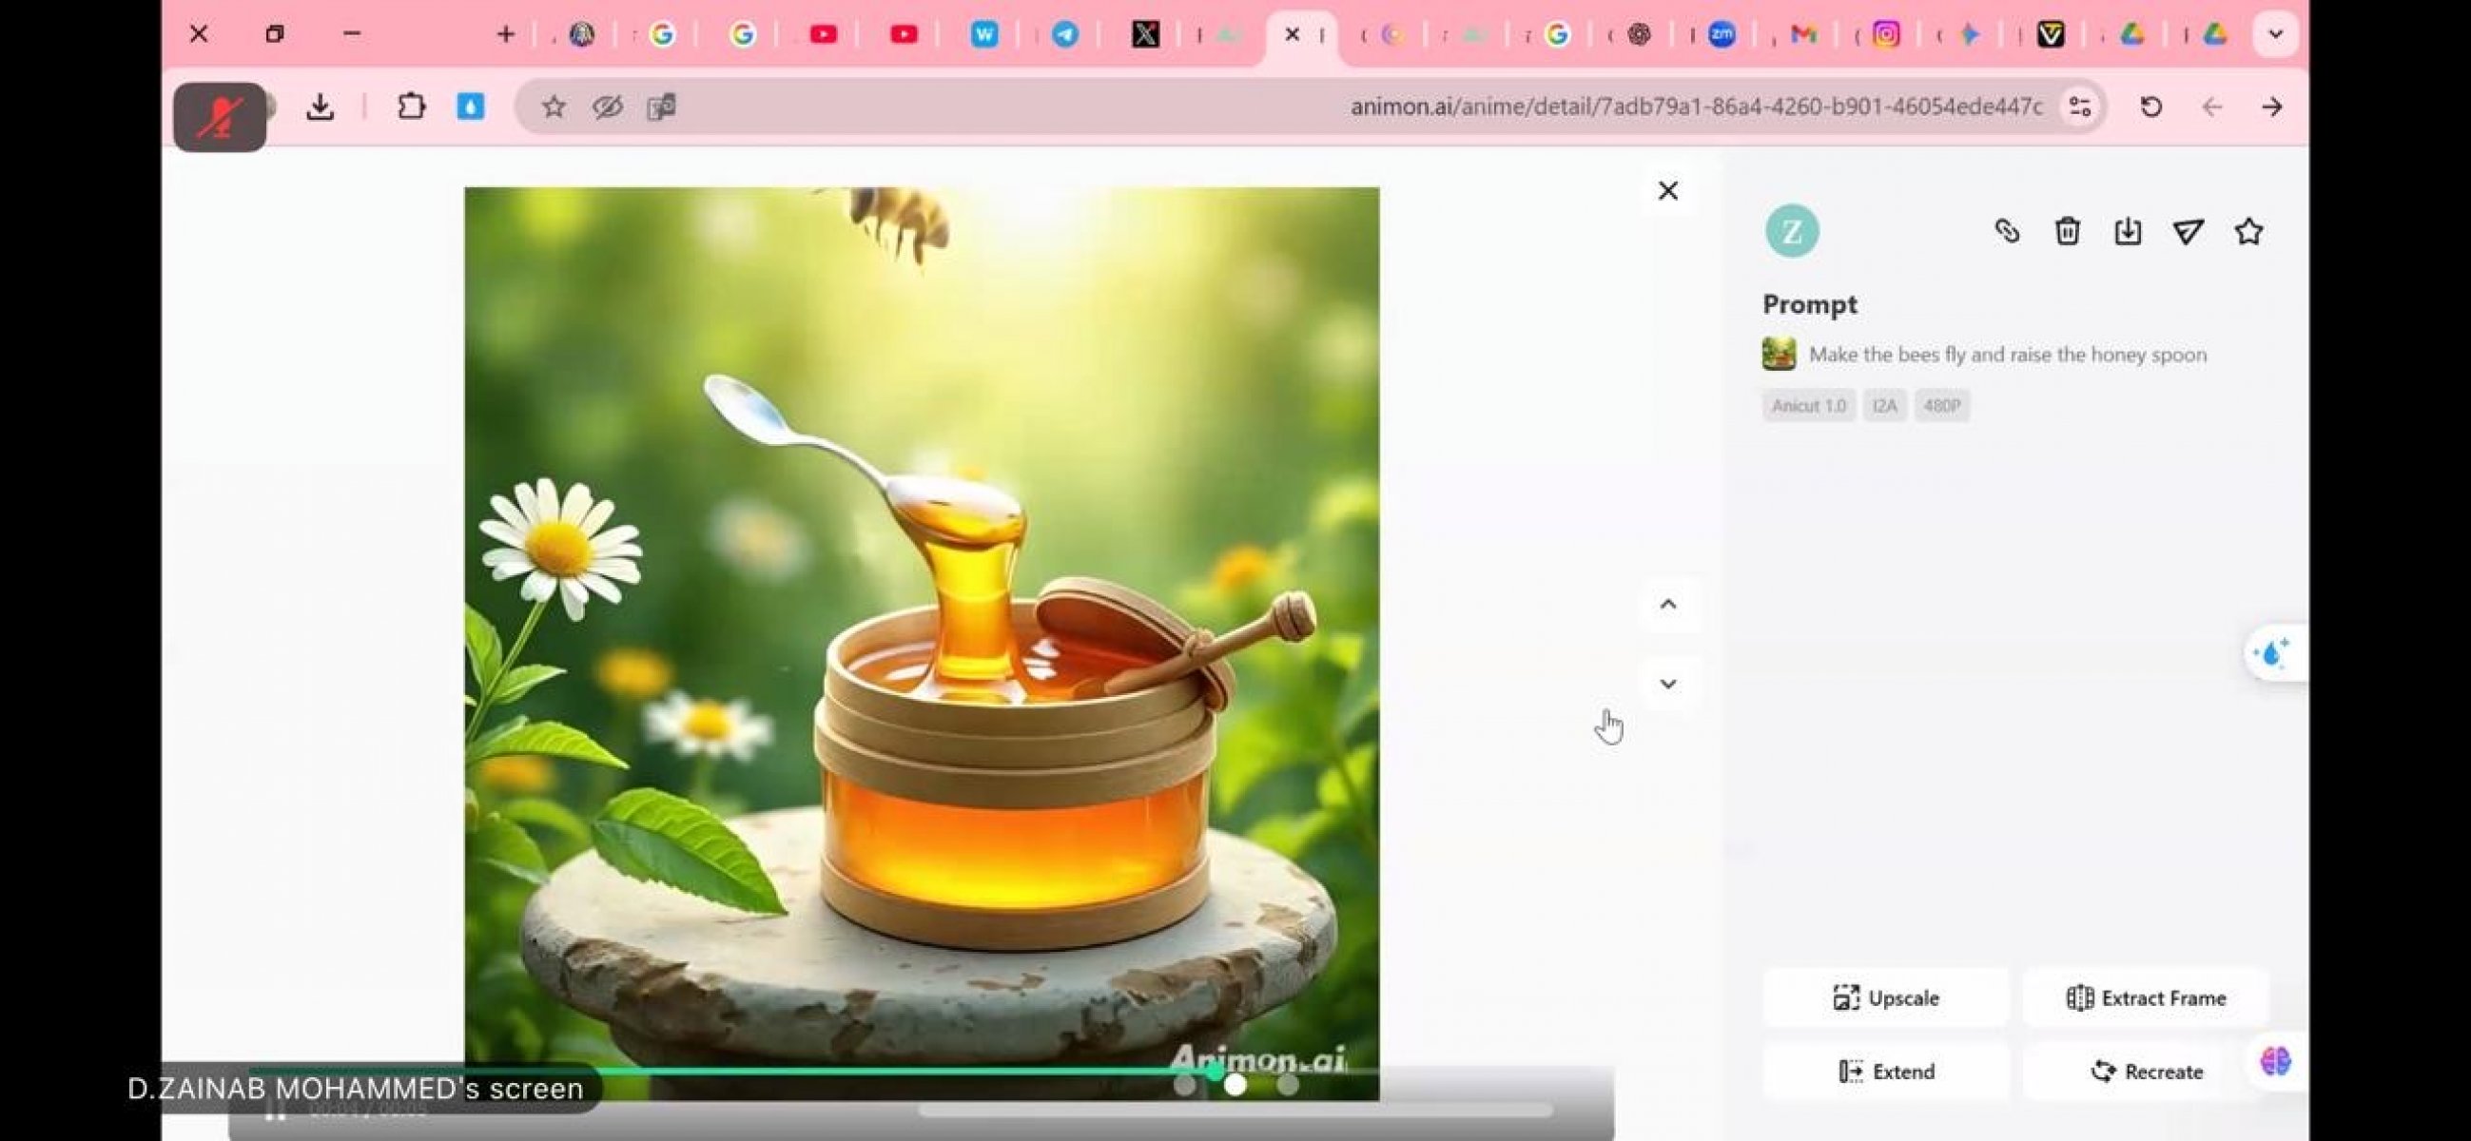Favorite this creation with the star icon
Screen dimensions: 2471x1141
click(2247, 231)
